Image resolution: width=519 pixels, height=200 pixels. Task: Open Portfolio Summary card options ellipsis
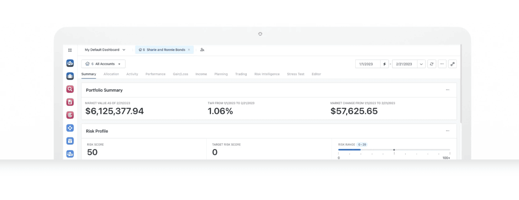point(448,90)
